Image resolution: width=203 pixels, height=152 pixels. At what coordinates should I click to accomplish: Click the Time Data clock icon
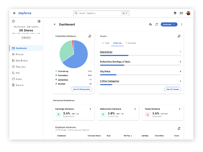[x=13, y=66]
